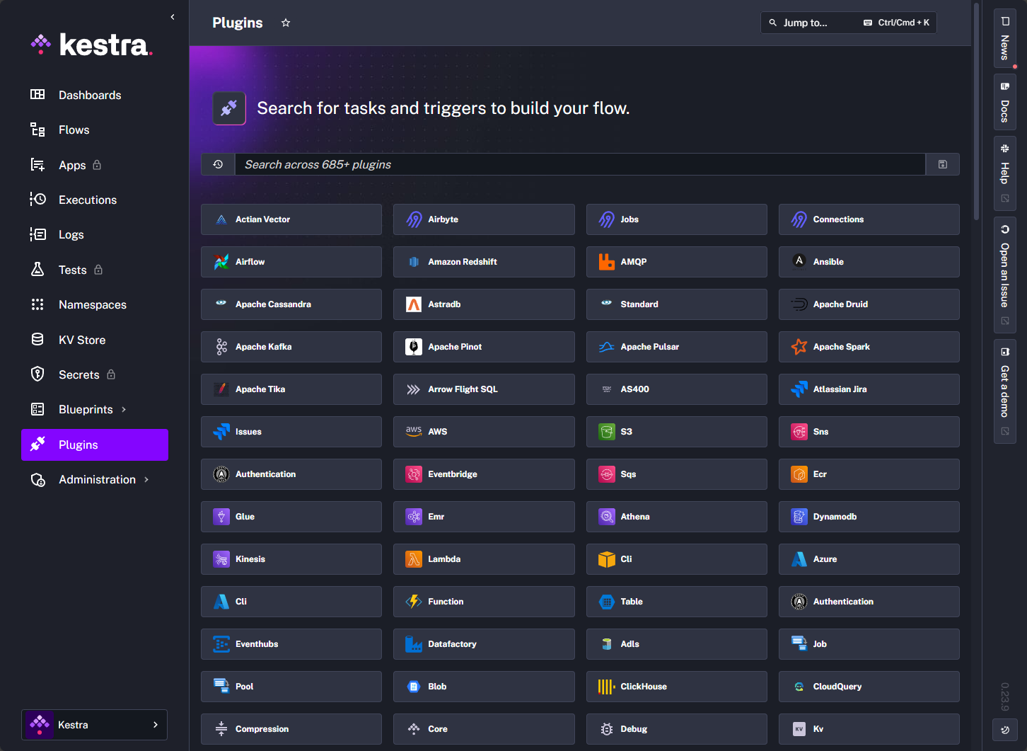Open the AS400 plugin card
The width and height of the screenshot is (1027, 751).
[677, 389]
